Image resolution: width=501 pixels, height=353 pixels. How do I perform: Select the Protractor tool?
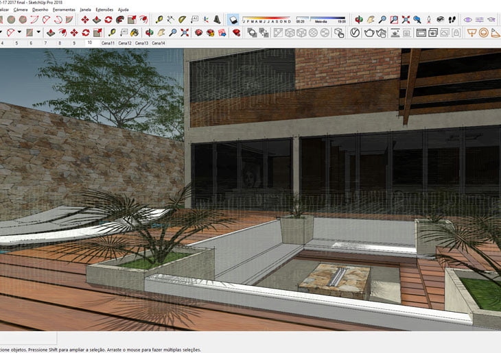tap(182, 20)
